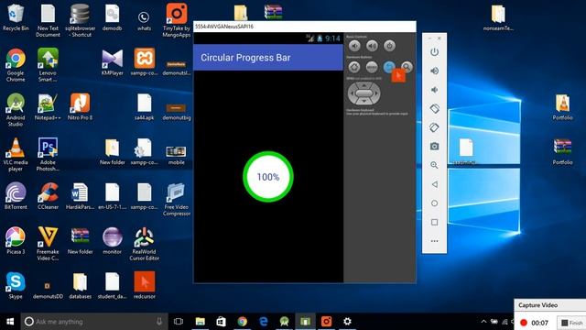The image size is (586, 330).
Task: Open the Windows Store from the taskbar
Action: click(222, 322)
